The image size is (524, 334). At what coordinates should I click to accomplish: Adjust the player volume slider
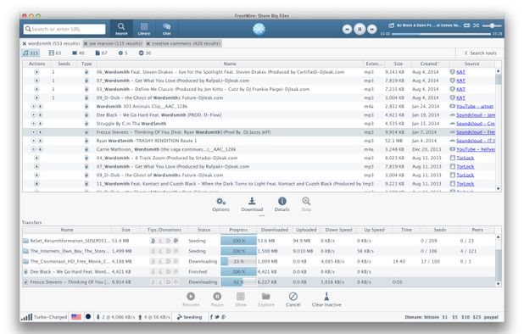[492, 25]
